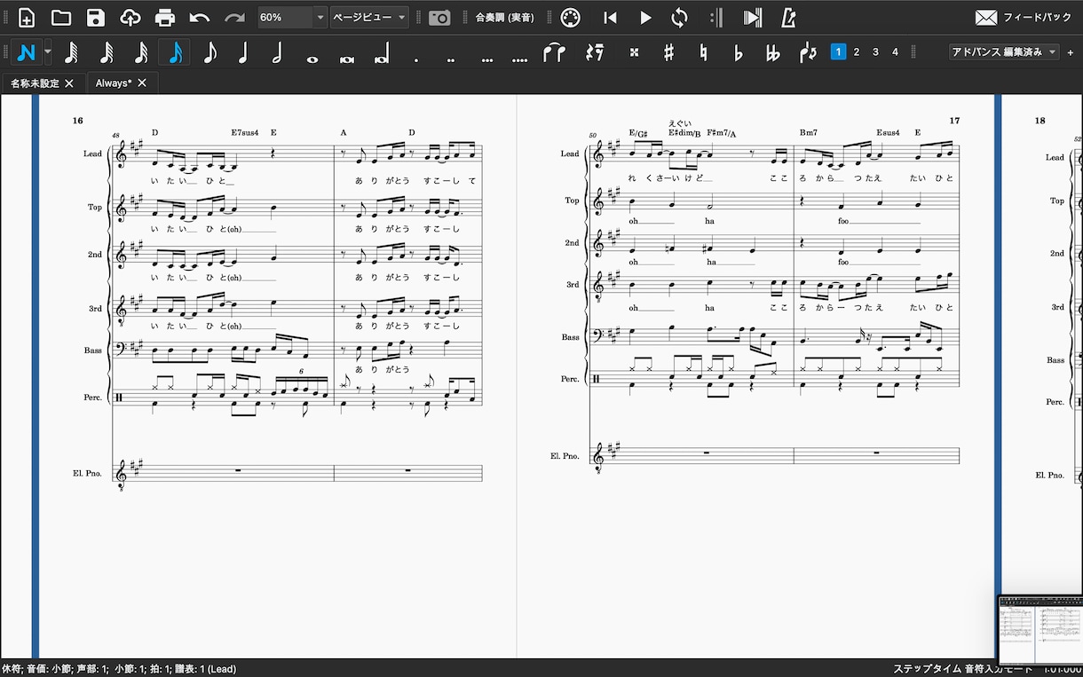Open a score file via the folder icon
This screenshot has width=1083, height=677.
pos(61,17)
